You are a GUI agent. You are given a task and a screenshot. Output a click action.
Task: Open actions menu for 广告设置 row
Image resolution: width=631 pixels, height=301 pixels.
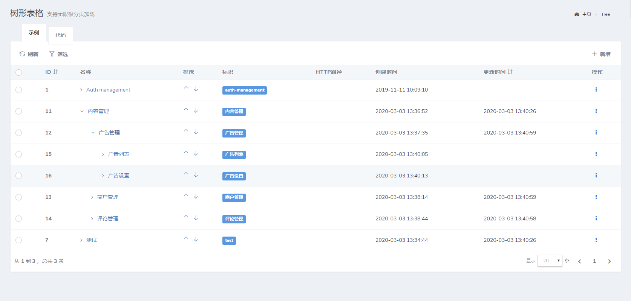click(596, 176)
